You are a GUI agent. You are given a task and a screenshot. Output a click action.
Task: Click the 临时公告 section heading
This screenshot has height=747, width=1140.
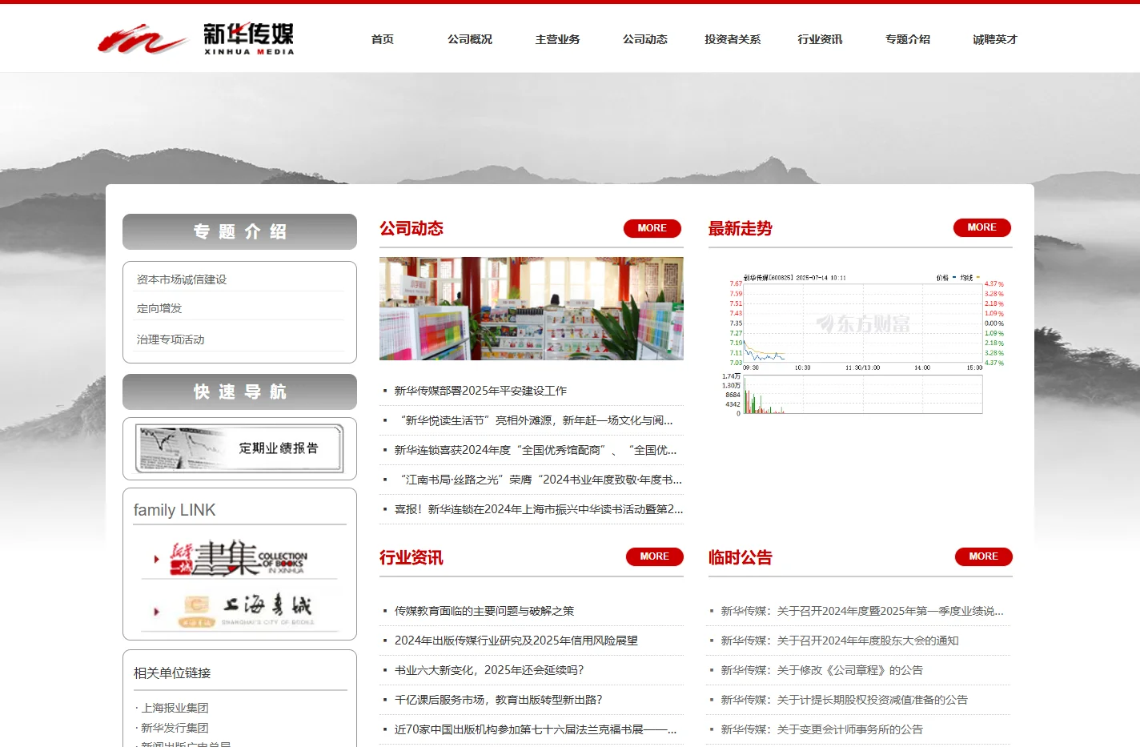tap(741, 557)
